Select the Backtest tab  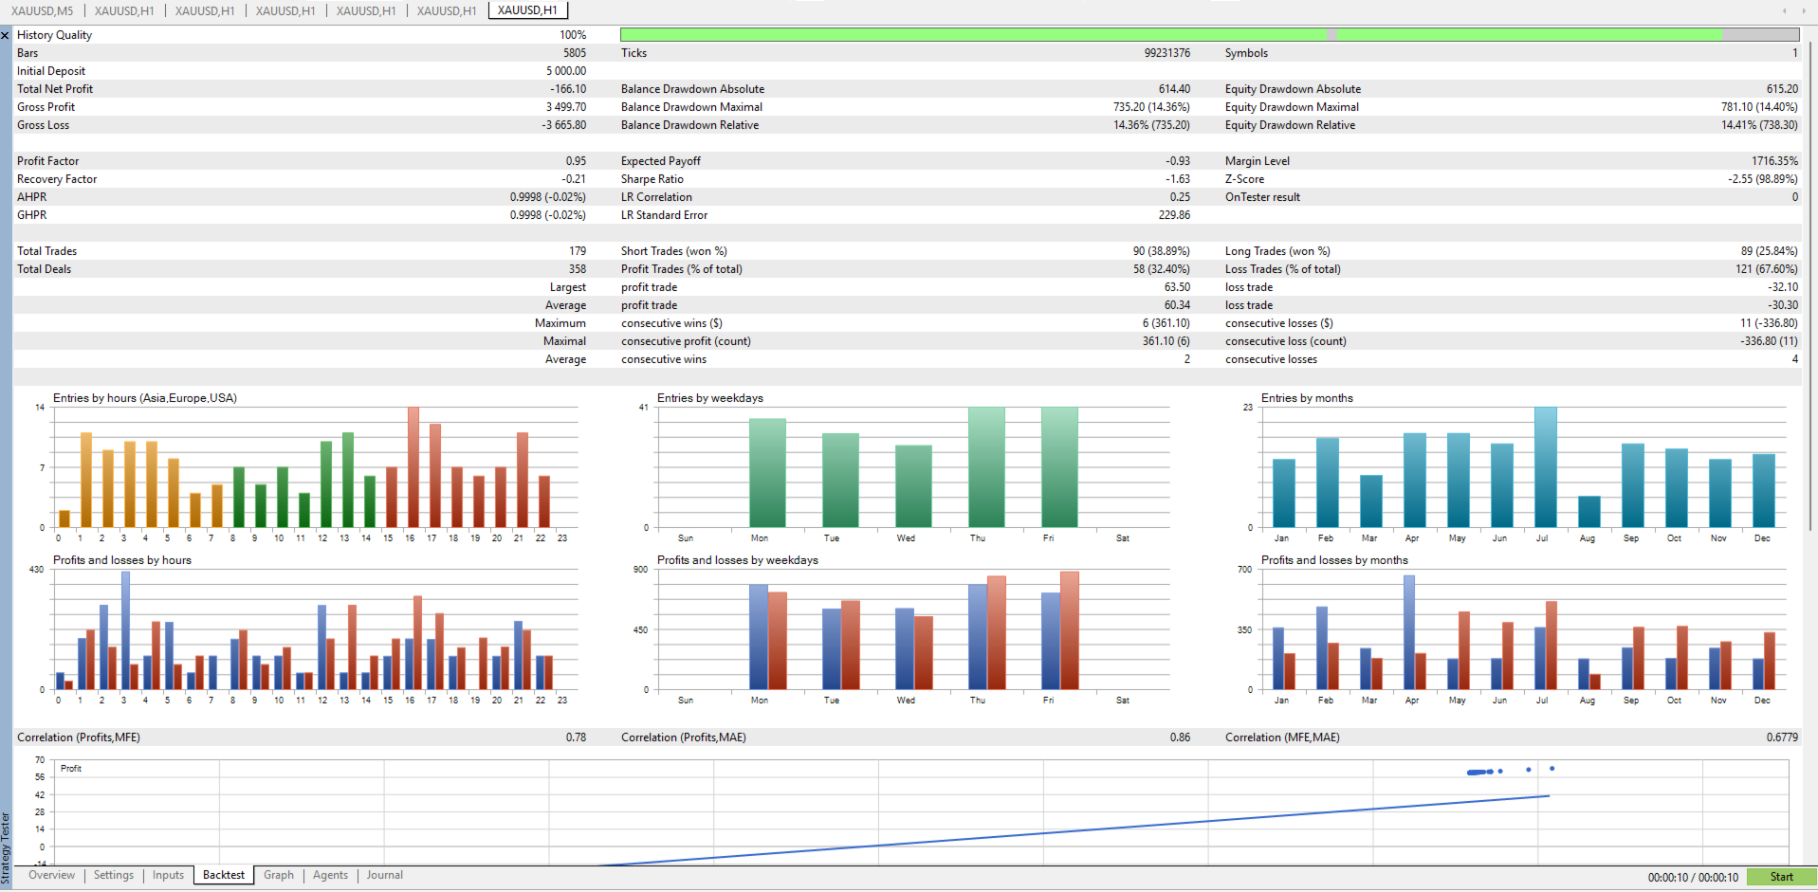[x=224, y=875]
